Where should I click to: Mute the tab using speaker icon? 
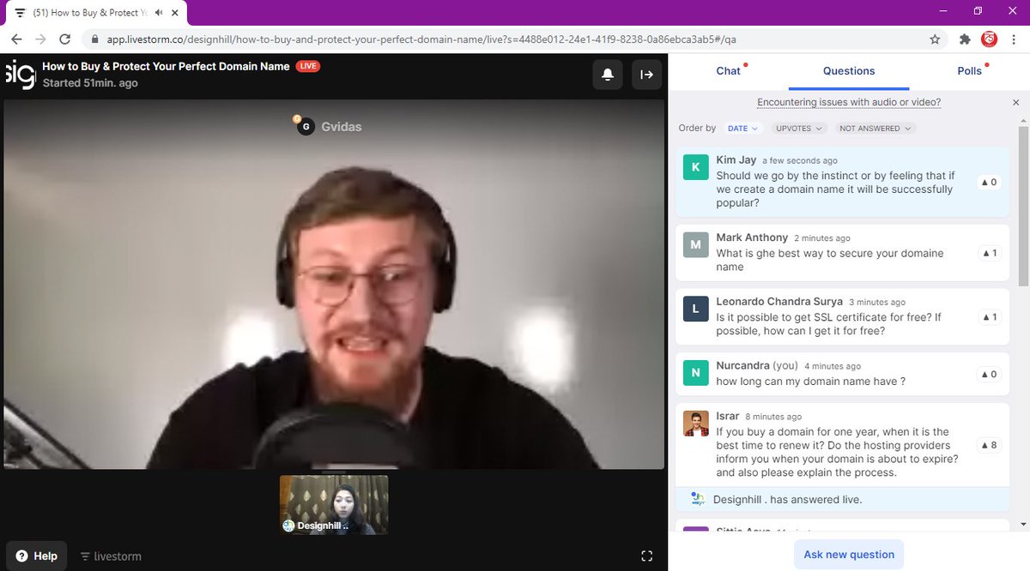click(x=159, y=13)
